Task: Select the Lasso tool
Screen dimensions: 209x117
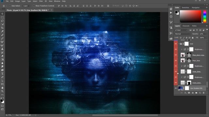Action: 2,21
